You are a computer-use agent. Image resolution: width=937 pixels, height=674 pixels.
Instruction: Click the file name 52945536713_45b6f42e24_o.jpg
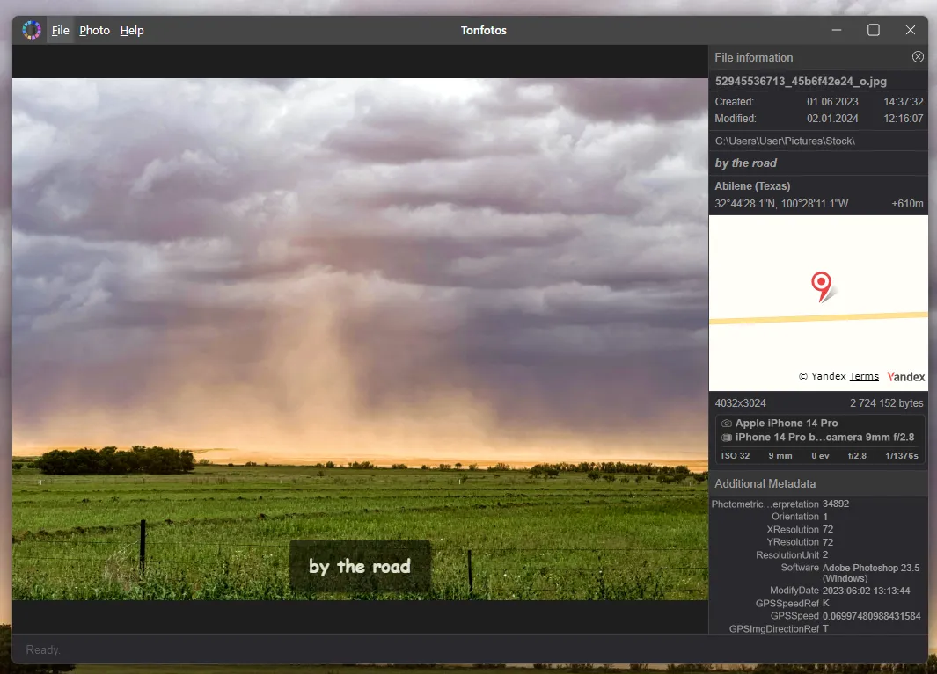coord(801,81)
